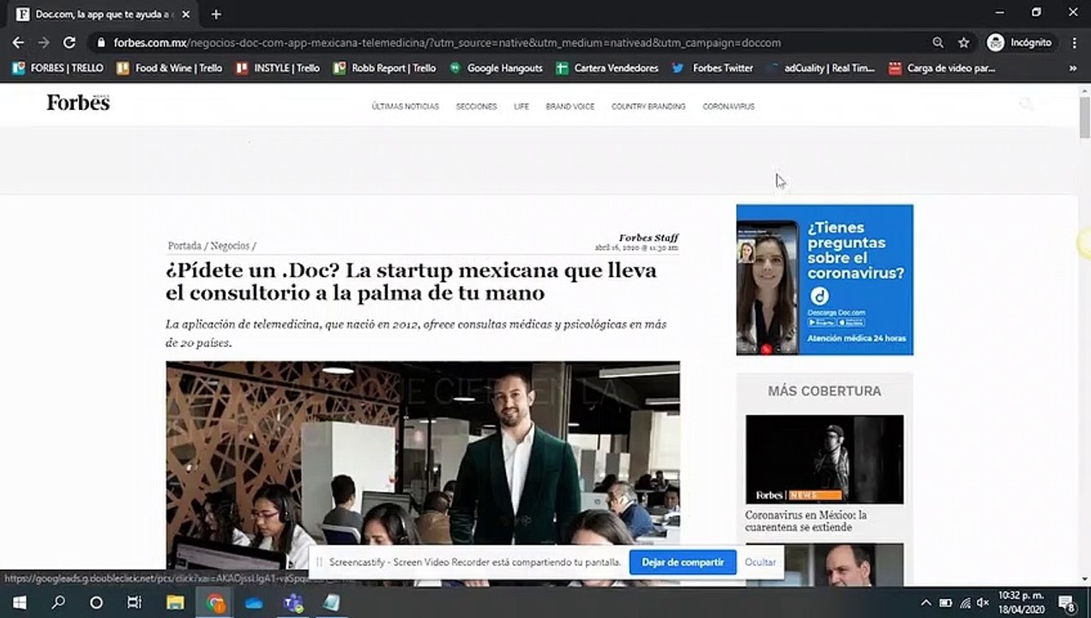Click the Ocultar link in Screencastify bar
This screenshot has width=1091, height=618.
click(760, 562)
